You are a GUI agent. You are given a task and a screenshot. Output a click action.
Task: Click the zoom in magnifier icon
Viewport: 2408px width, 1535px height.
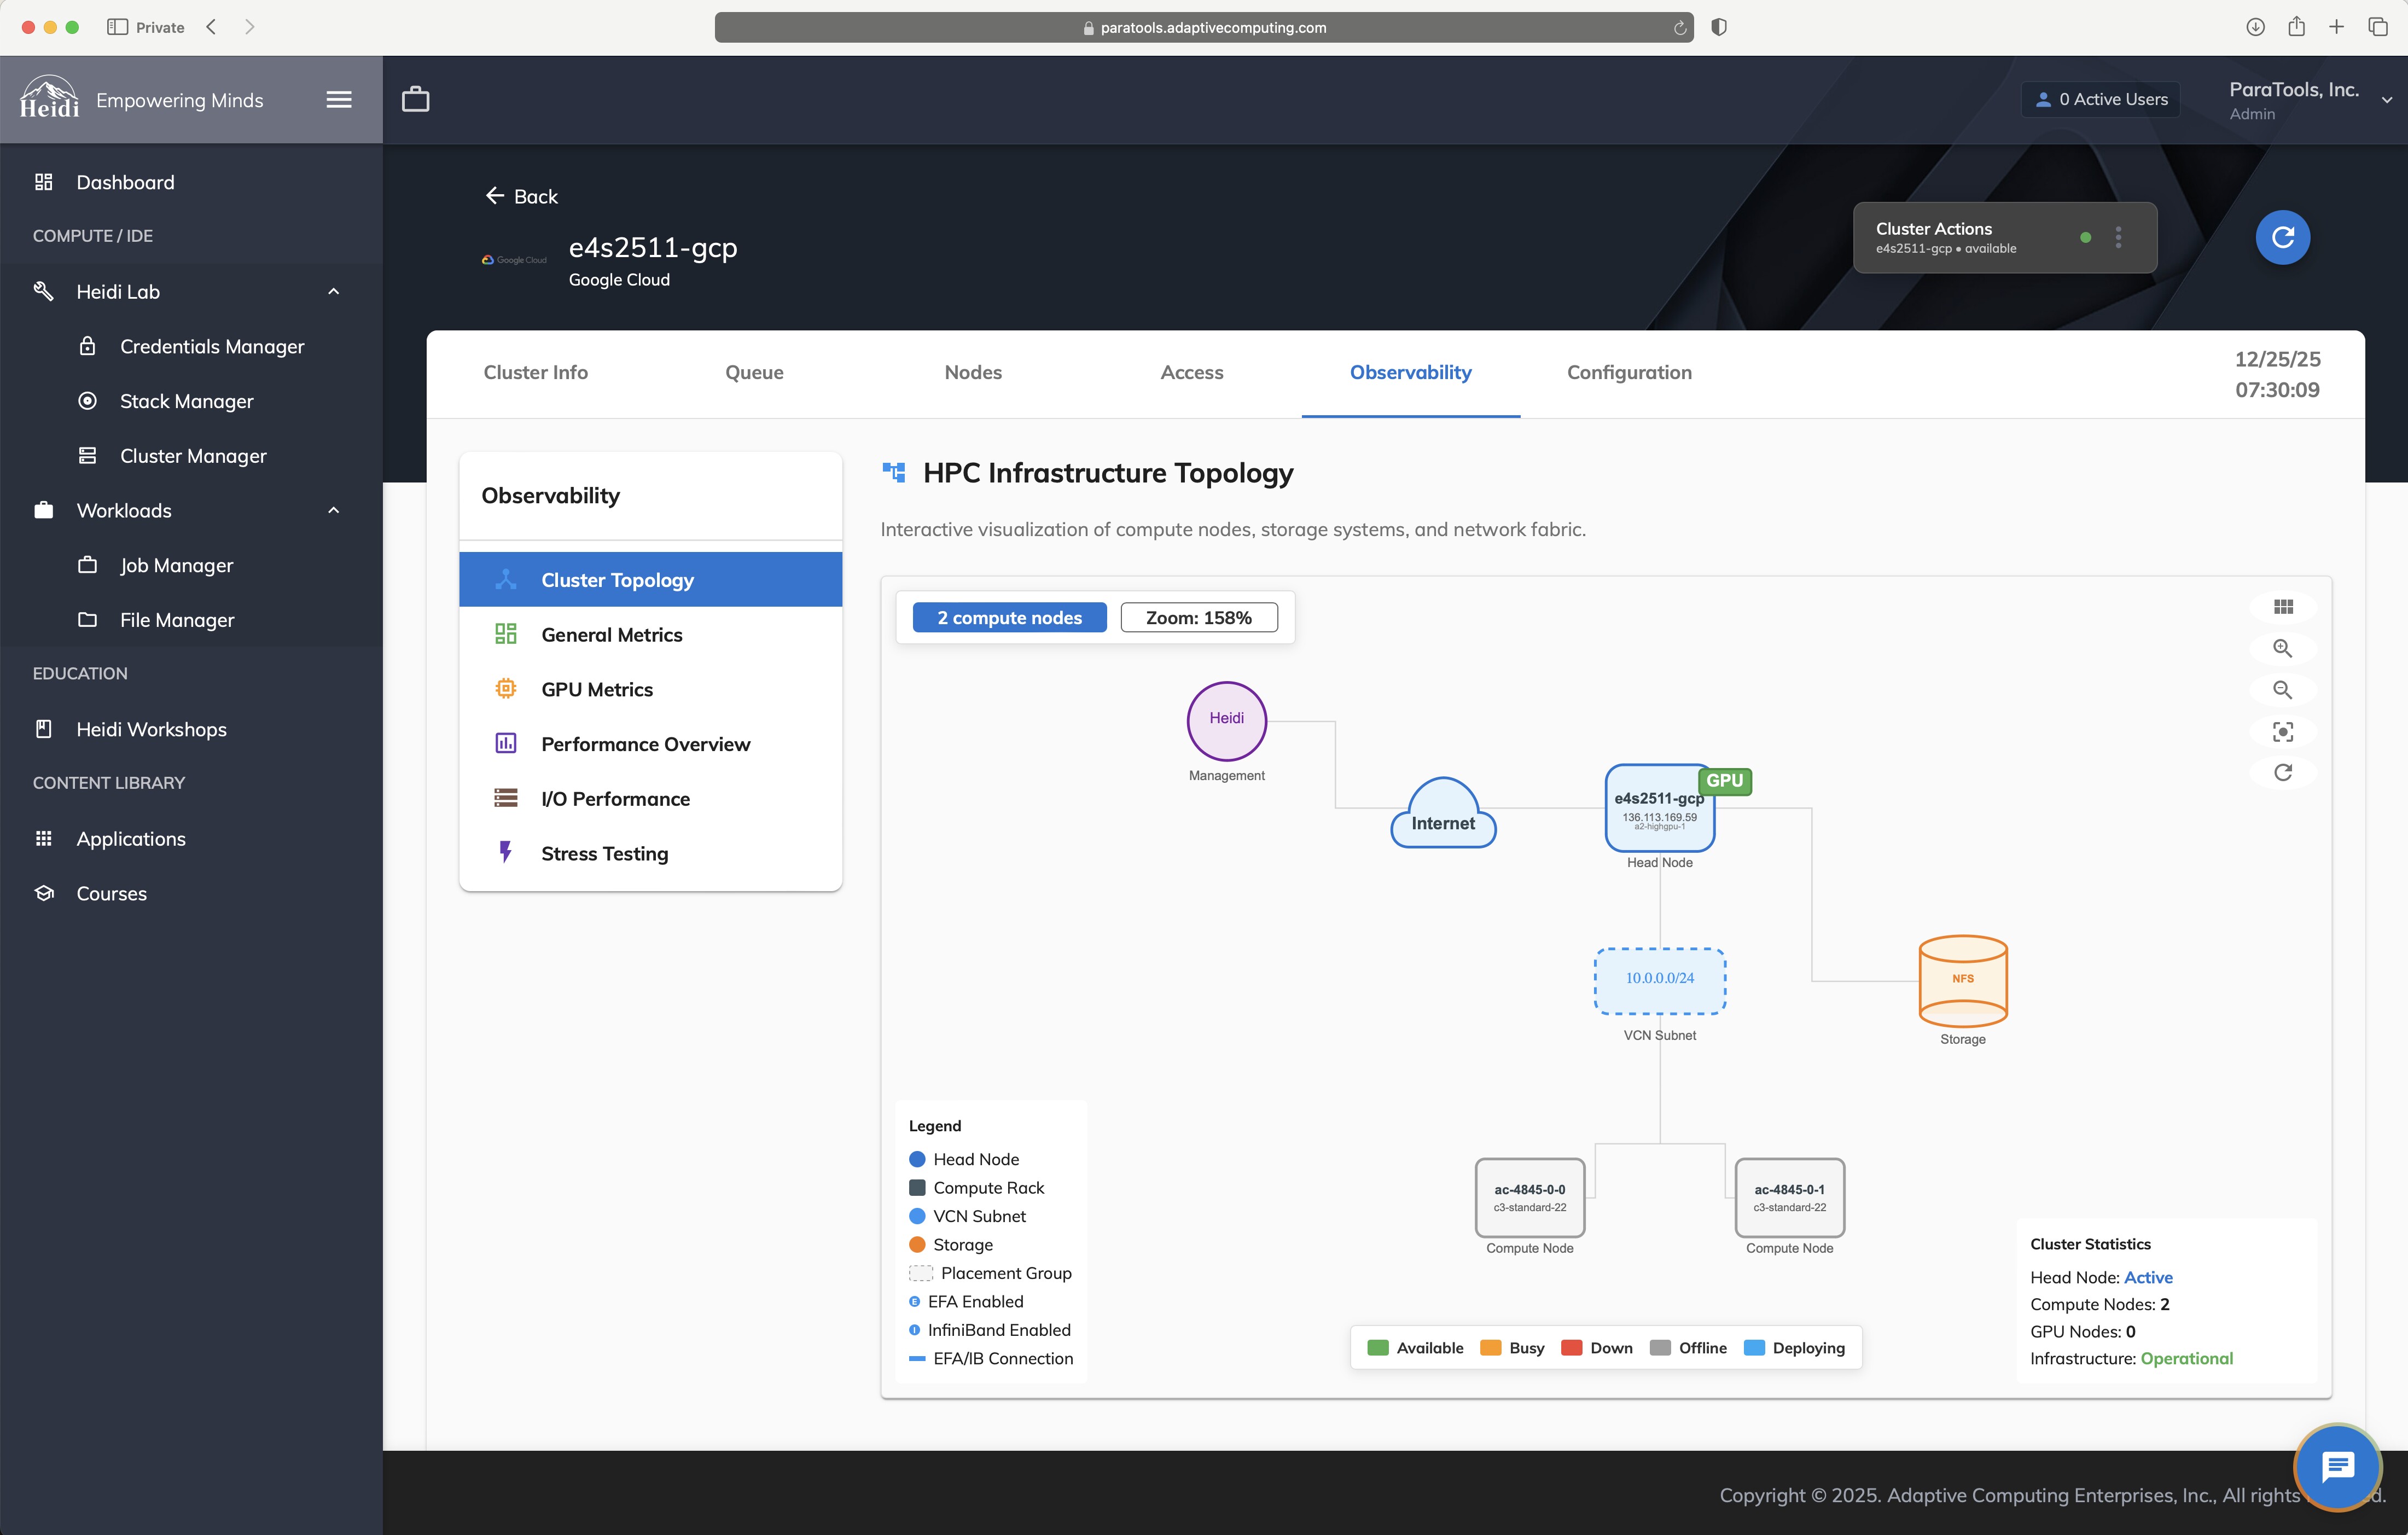(x=2282, y=648)
